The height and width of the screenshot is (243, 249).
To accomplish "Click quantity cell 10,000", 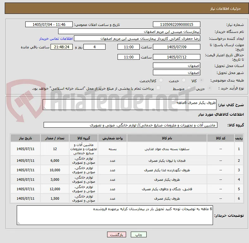I will [55, 170].
